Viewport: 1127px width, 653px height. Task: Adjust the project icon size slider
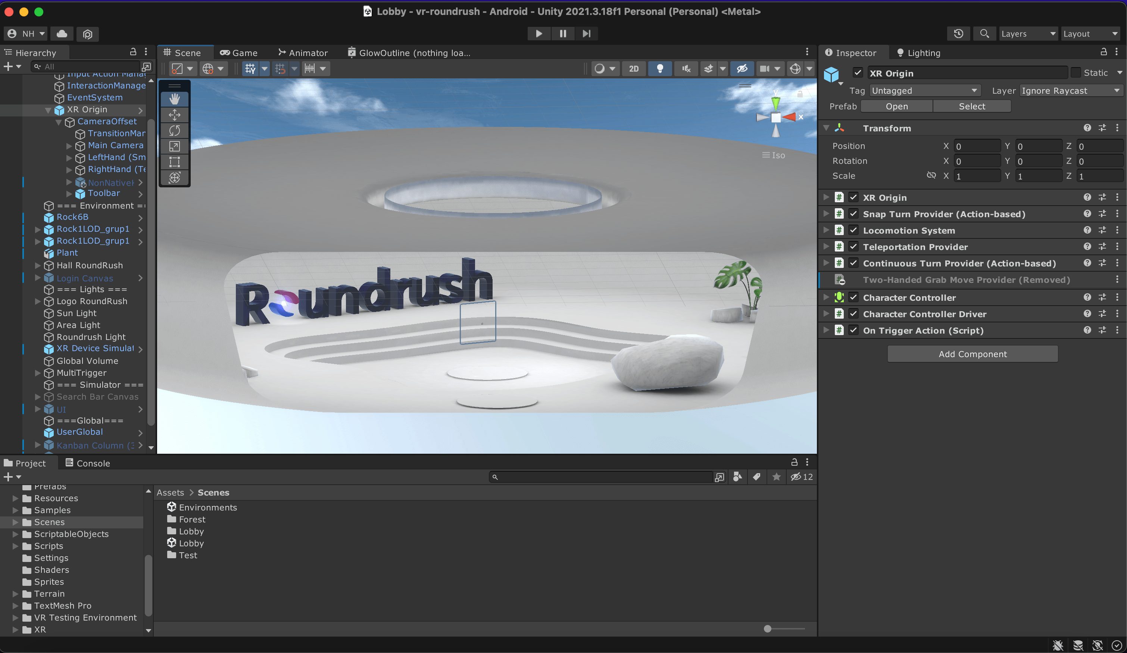767,629
